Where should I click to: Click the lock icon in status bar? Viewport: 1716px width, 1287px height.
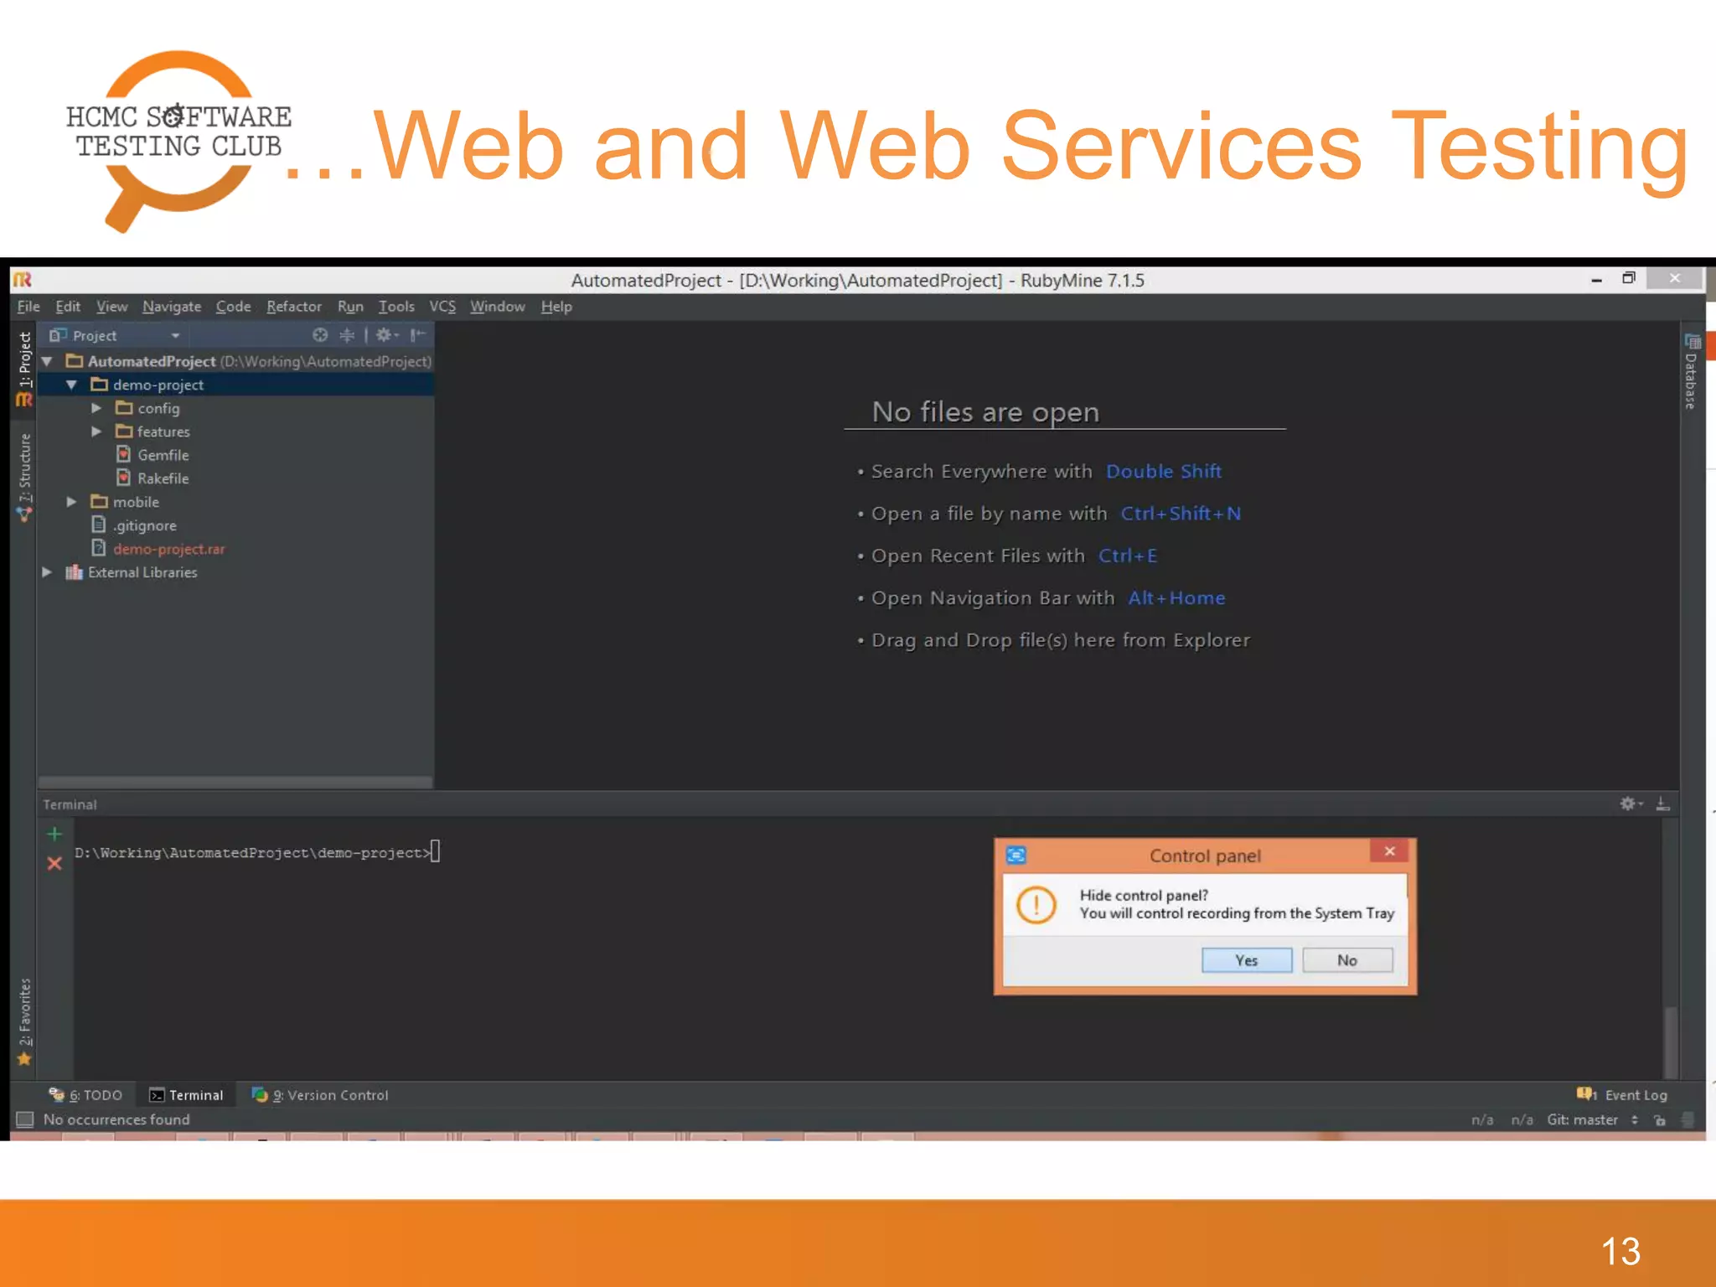point(1660,1119)
